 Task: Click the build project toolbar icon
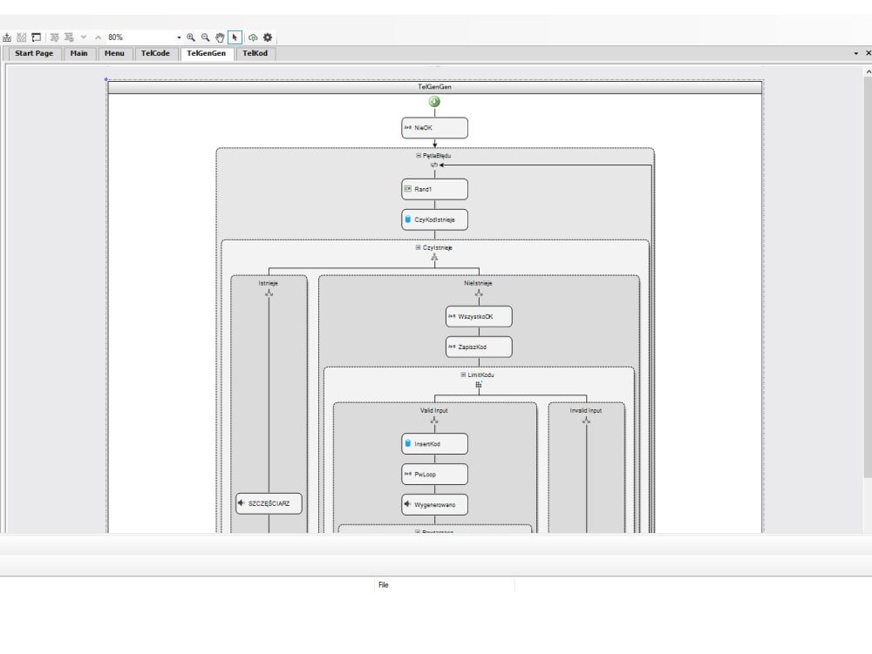pyautogui.click(x=7, y=37)
